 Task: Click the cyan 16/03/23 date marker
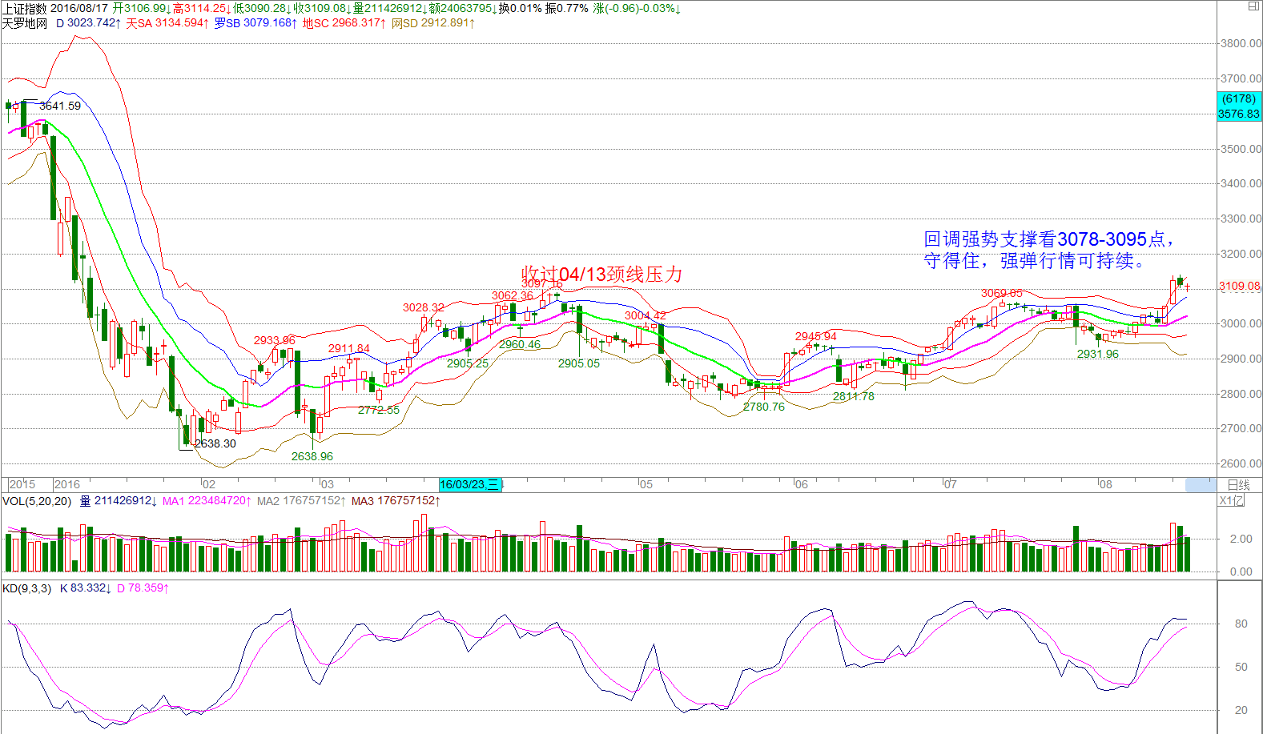coord(470,484)
